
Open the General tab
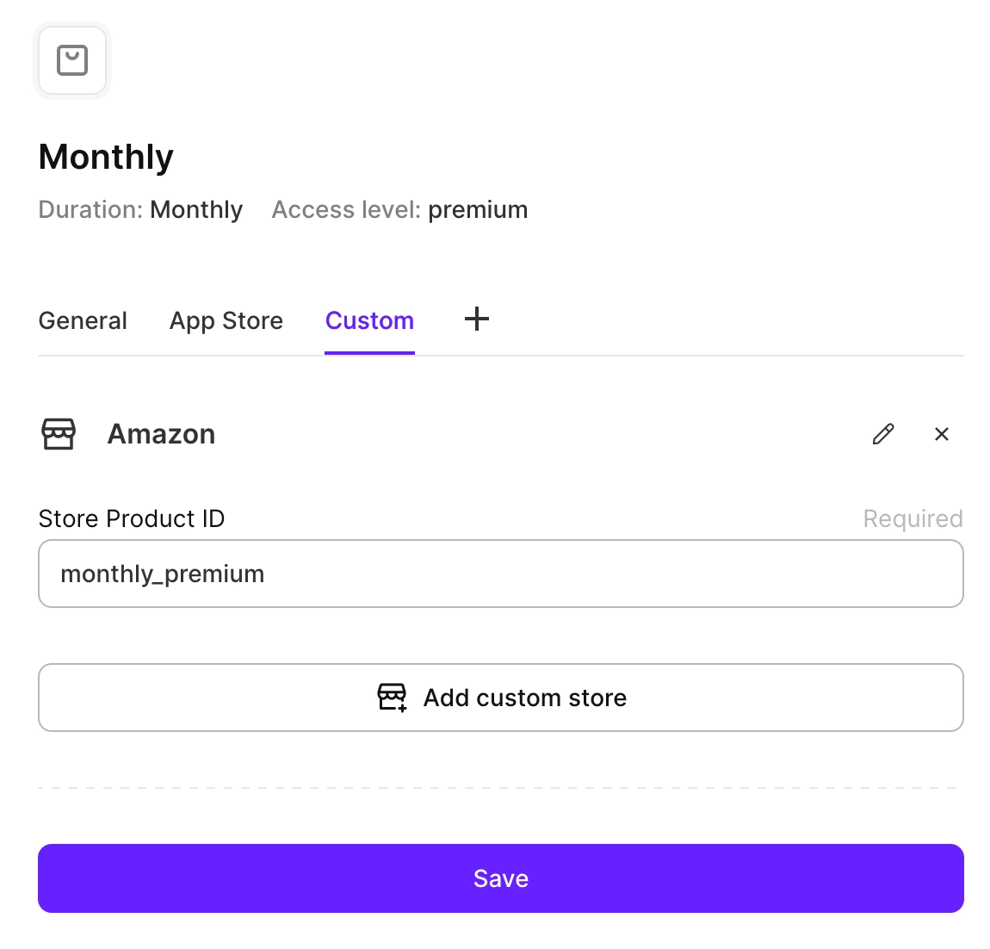(x=83, y=320)
